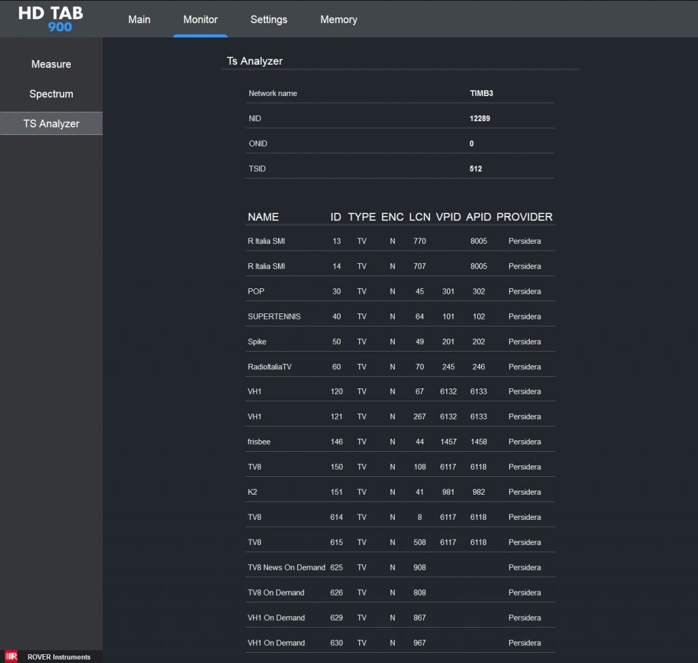Image resolution: width=698 pixels, height=663 pixels.
Task: Click the frisbee VPID value 1457
Action: point(449,442)
